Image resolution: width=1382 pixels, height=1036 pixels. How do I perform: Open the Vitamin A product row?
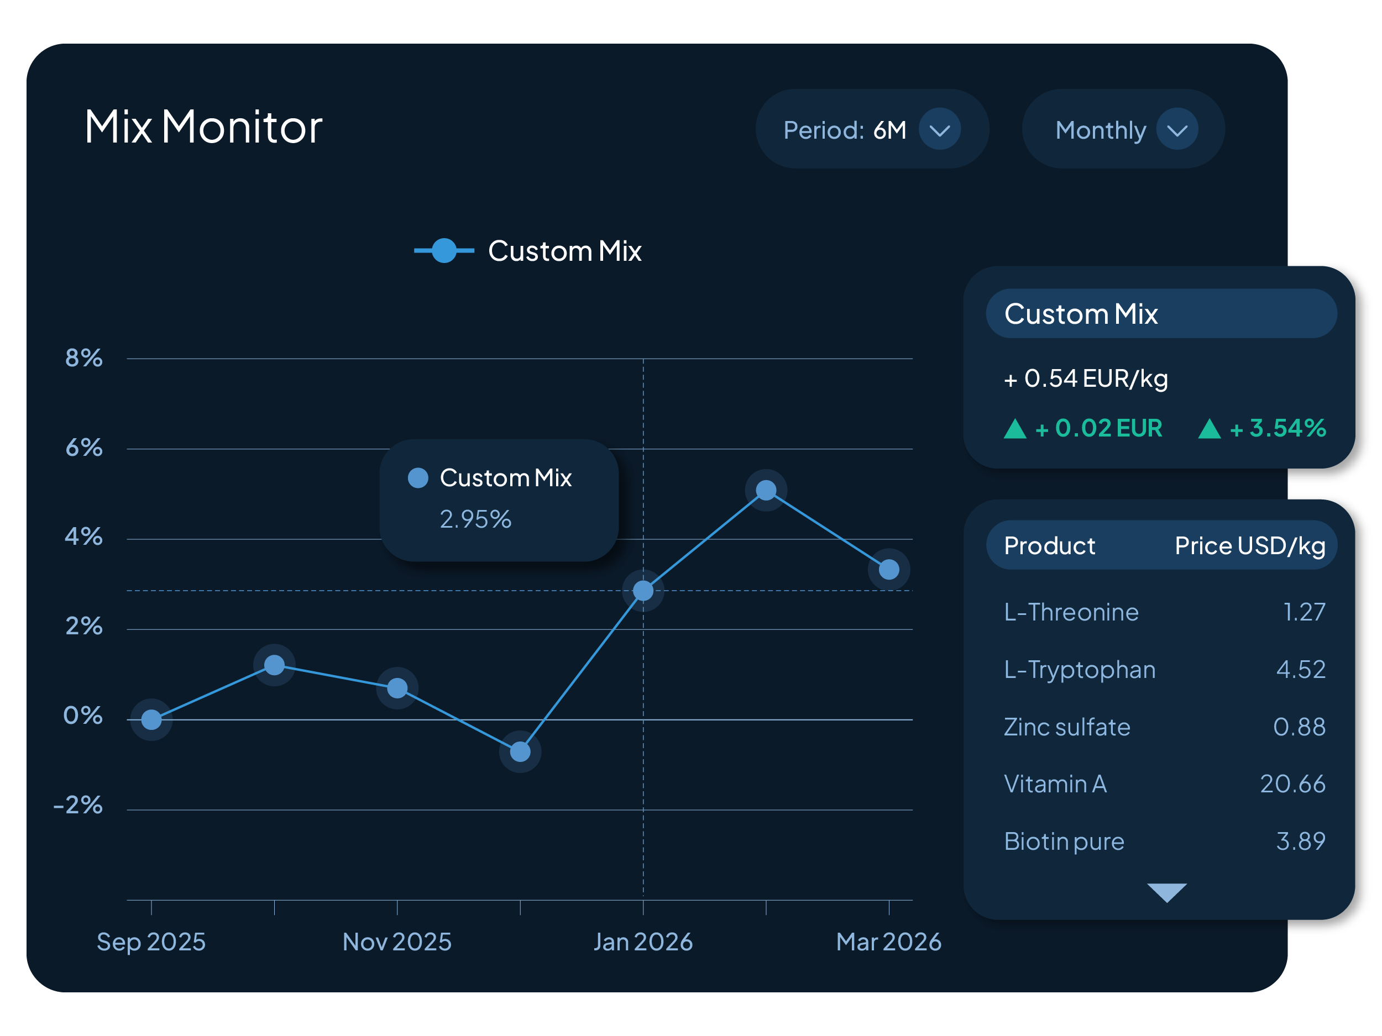(x=1055, y=783)
